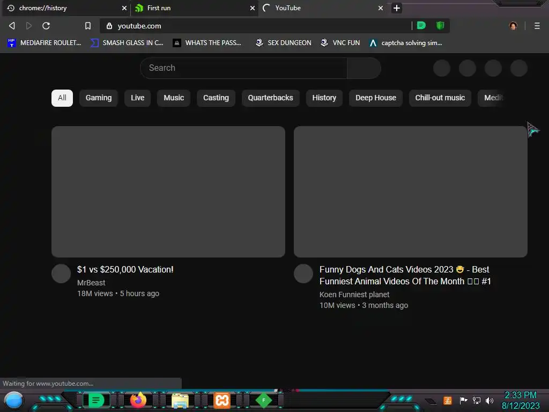Open the Start orb button
The width and height of the screenshot is (549, 412).
click(x=13, y=401)
